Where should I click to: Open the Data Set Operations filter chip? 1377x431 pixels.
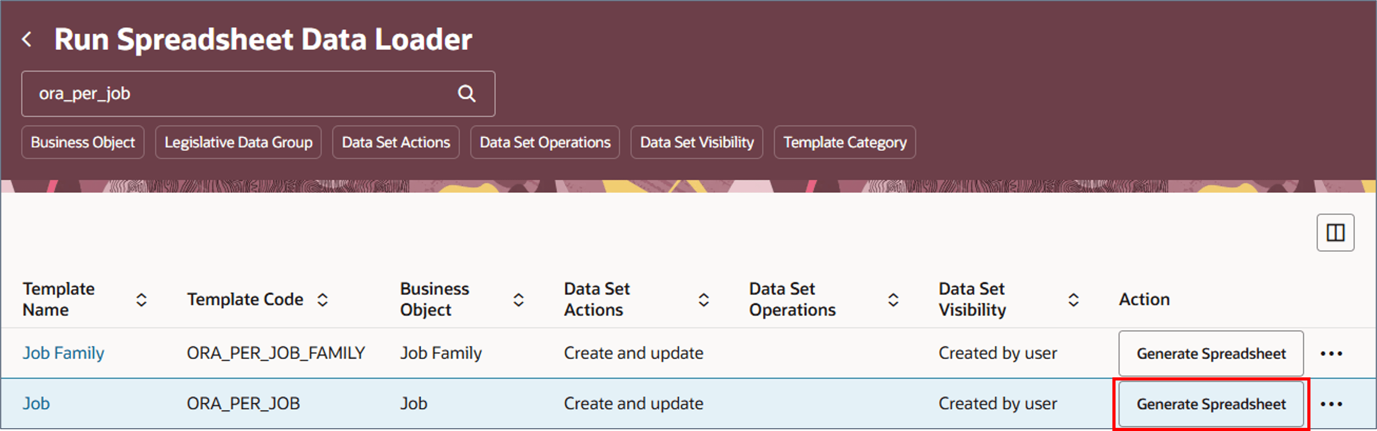(x=545, y=143)
